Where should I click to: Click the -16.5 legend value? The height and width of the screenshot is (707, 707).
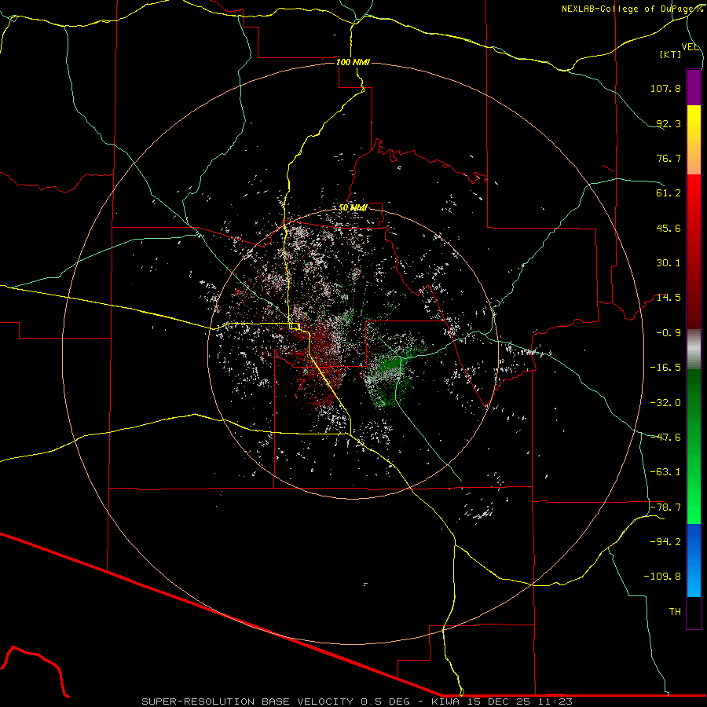pyautogui.click(x=665, y=368)
